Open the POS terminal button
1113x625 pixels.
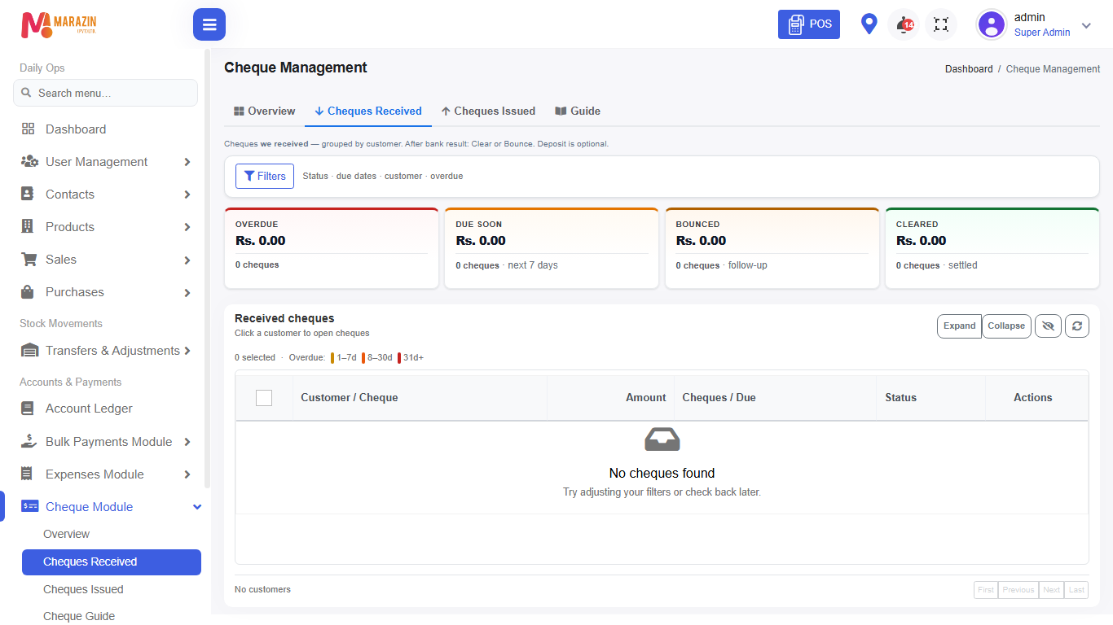point(809,24)
